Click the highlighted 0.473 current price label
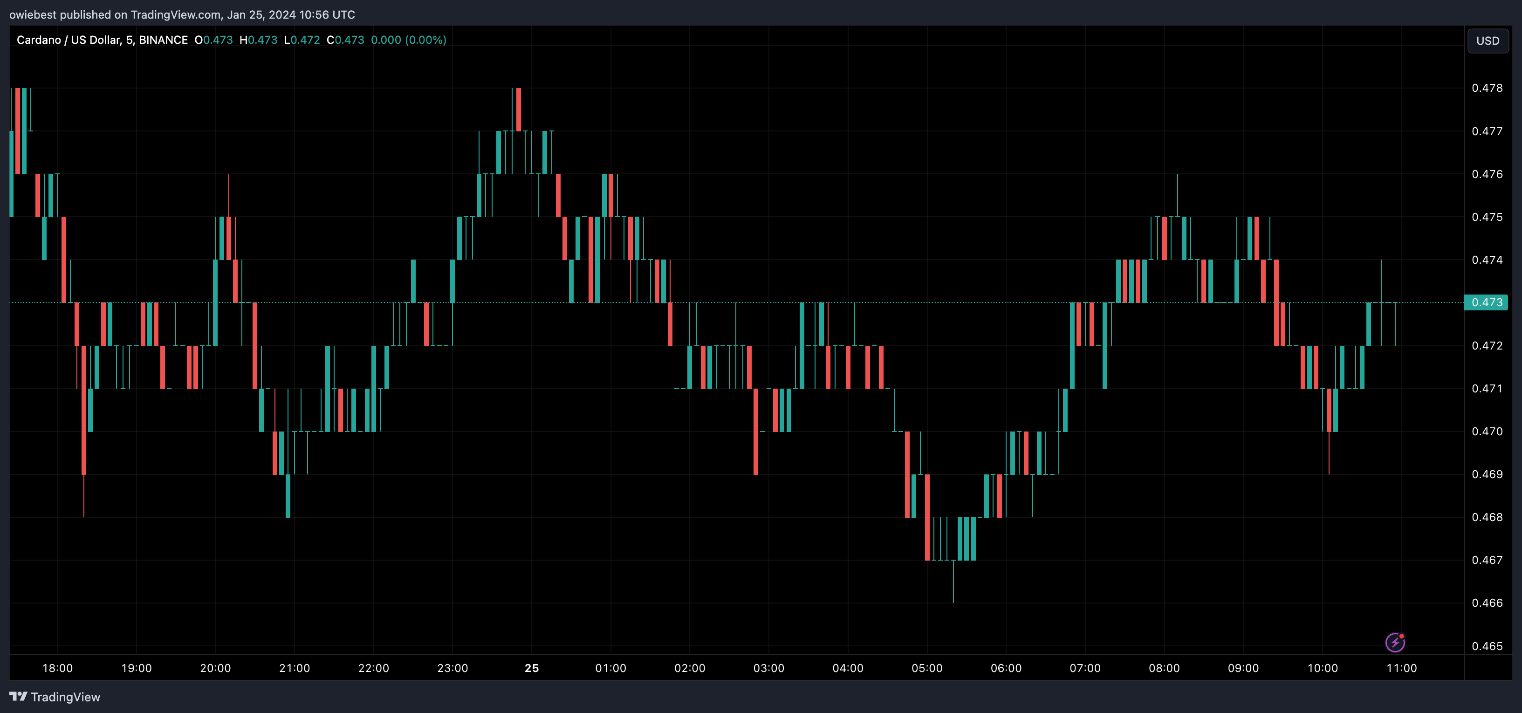The width and height of the screenshot is (1522, 713). point(1486,302)
